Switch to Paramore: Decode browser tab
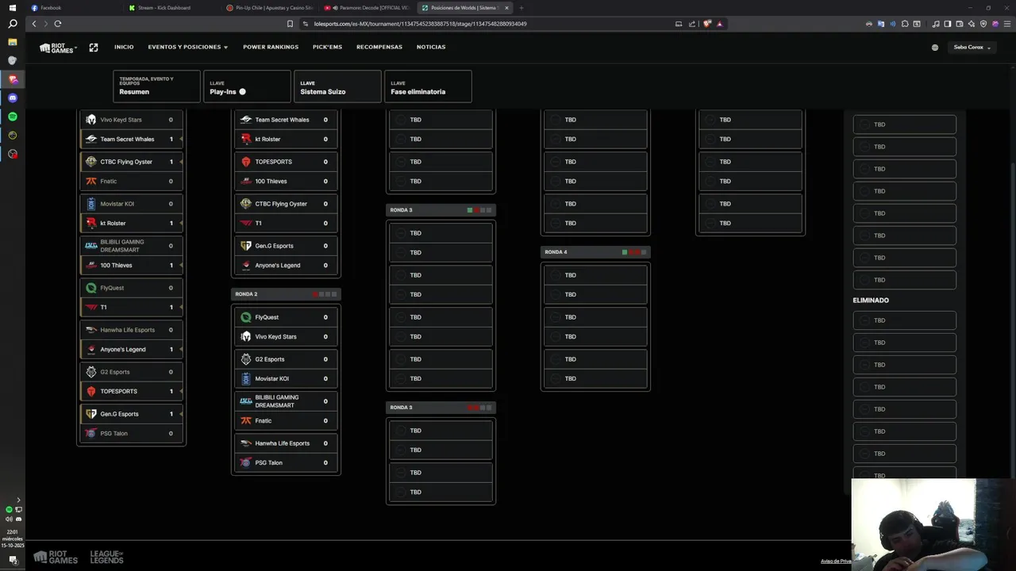1016x571 pixels. point(368,8)
